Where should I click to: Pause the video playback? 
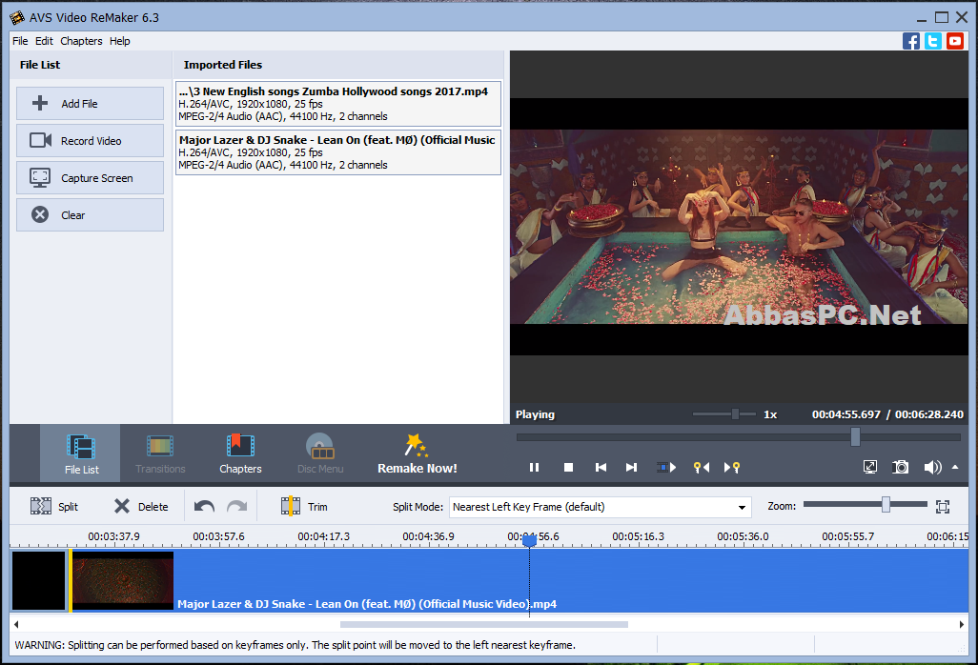pos(534,468)
